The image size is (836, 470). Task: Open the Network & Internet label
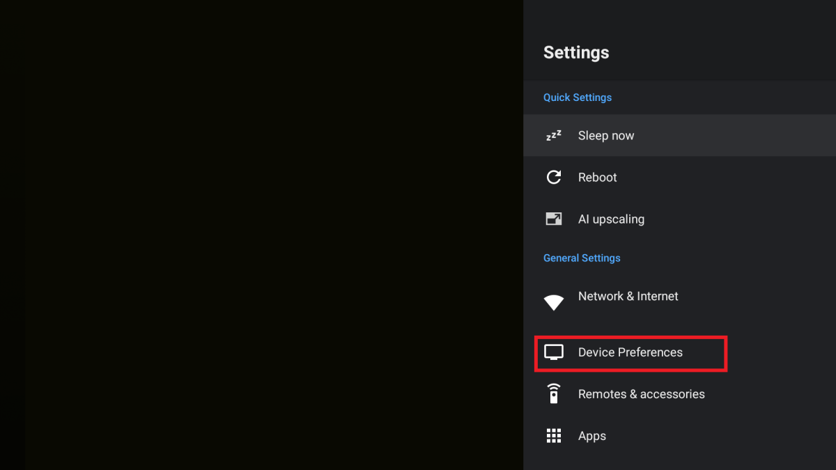point(628,296)
